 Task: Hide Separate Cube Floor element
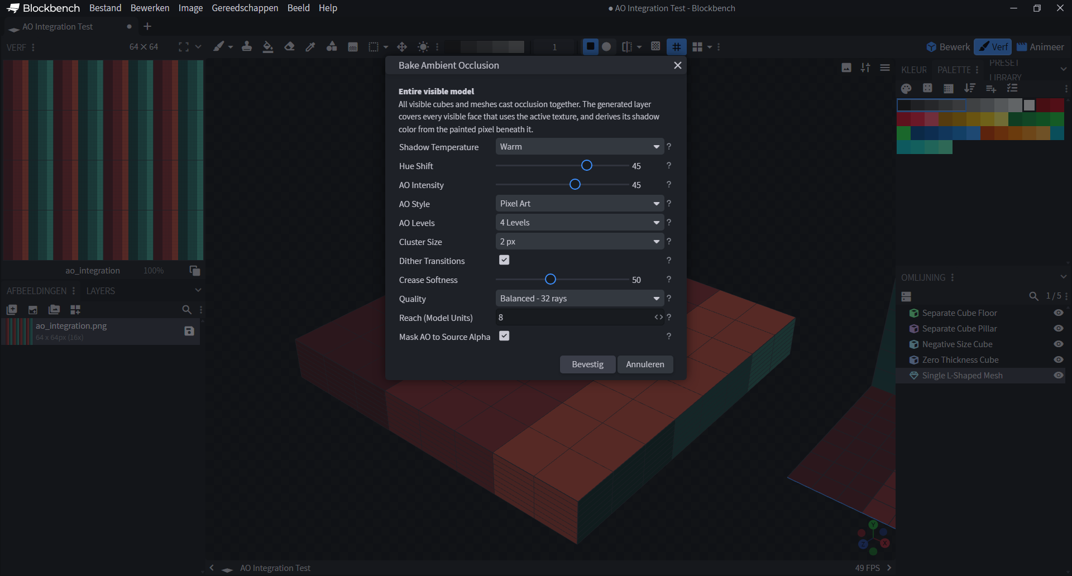coord(1058,313)
